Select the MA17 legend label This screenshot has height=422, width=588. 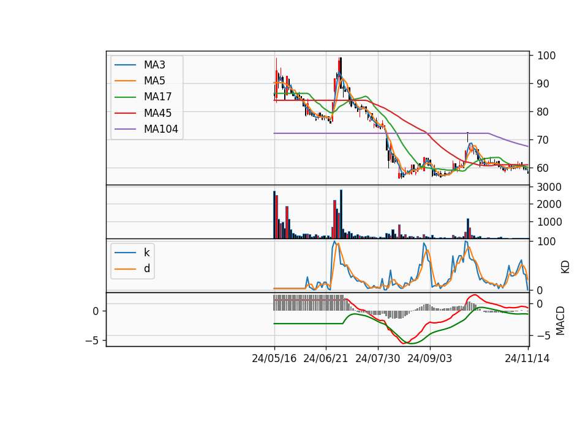[158, 97]
